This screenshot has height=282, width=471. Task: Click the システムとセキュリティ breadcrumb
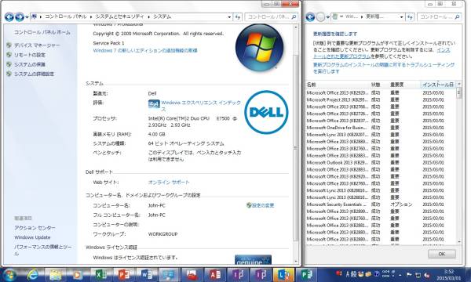tap(119, 16)
